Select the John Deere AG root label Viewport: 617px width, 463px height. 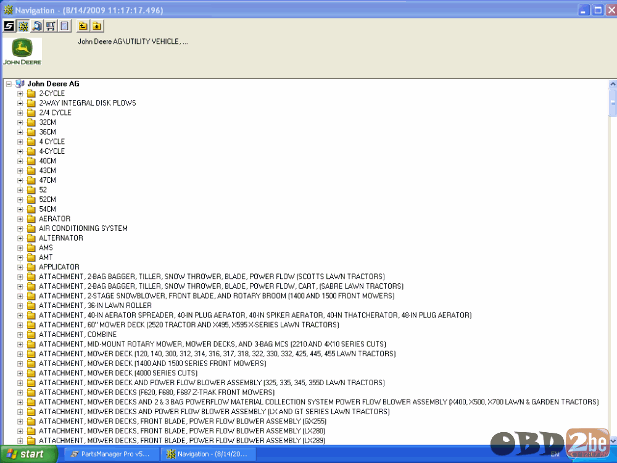[x=53, y=84]
